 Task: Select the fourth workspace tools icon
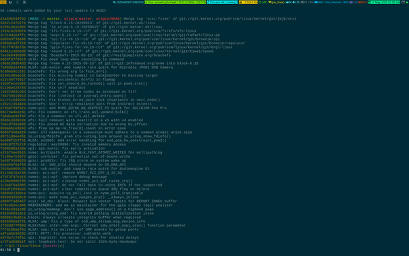[x=24, y=2]
